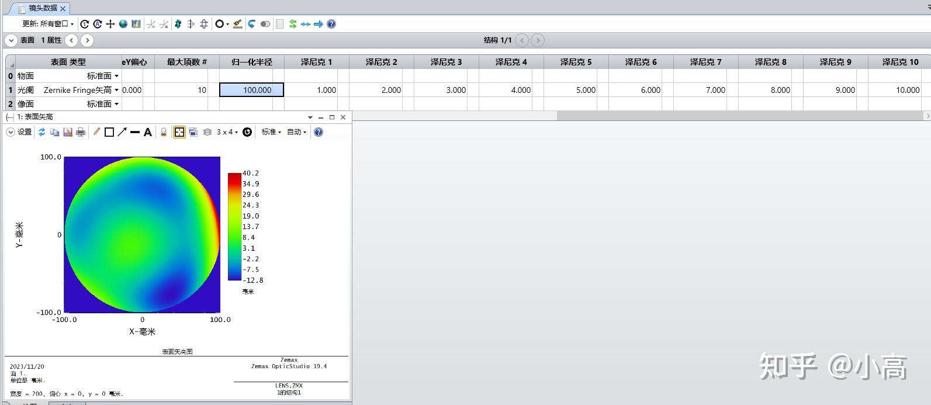931x405 pixels.
Task: Click the blue right arrow icon
Action: point(319,24)
